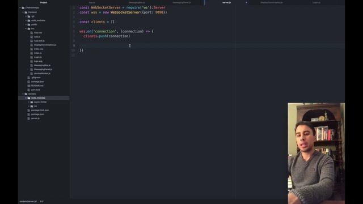This screenshot has height=204, width=363.
Task: Click the clients.push(connection) line
Action: (x=107, y=36)
